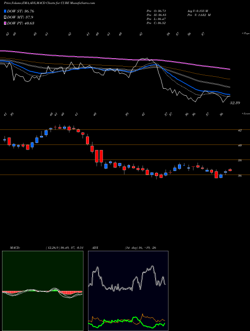Click the 40 price axis label

click(x=239, y=145)
